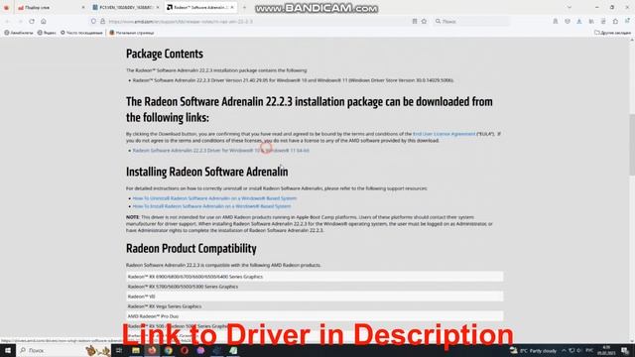Open the Windows Start menu

[x=8, y=350]
